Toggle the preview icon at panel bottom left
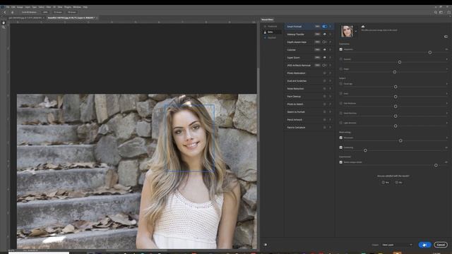Image resolution: width=452 pixels, height=254 pixels. [265, 245]
